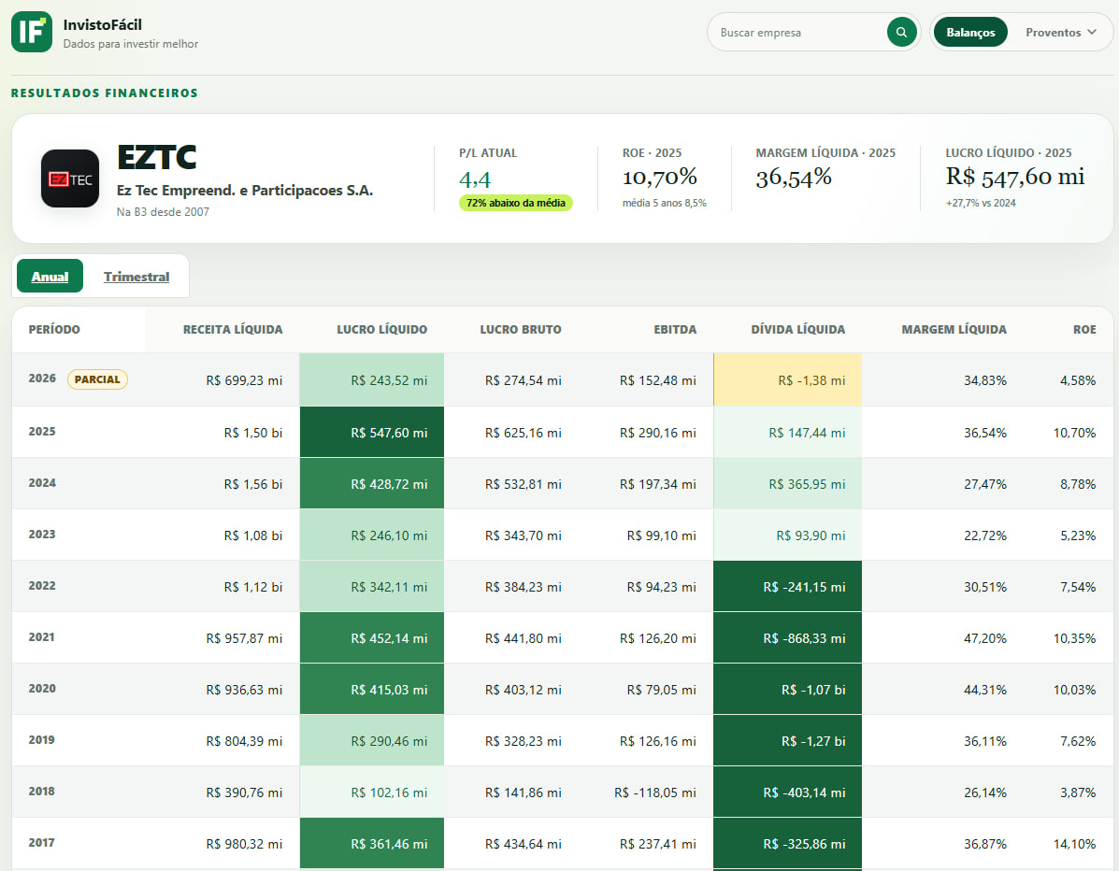Sort by ROE column header
1119x871 pixels.
coord(1084,330)
